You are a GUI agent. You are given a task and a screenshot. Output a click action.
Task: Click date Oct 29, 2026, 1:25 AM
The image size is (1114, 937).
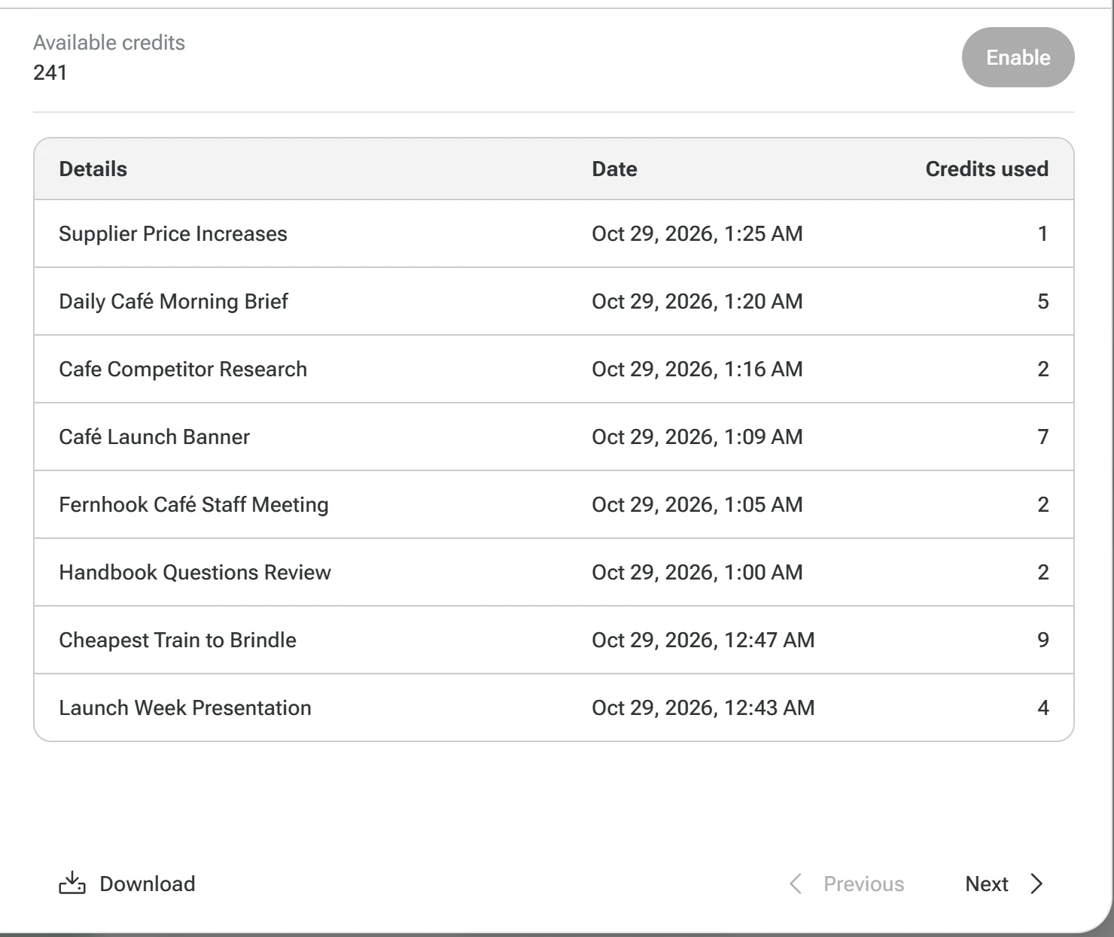(697, 233)
